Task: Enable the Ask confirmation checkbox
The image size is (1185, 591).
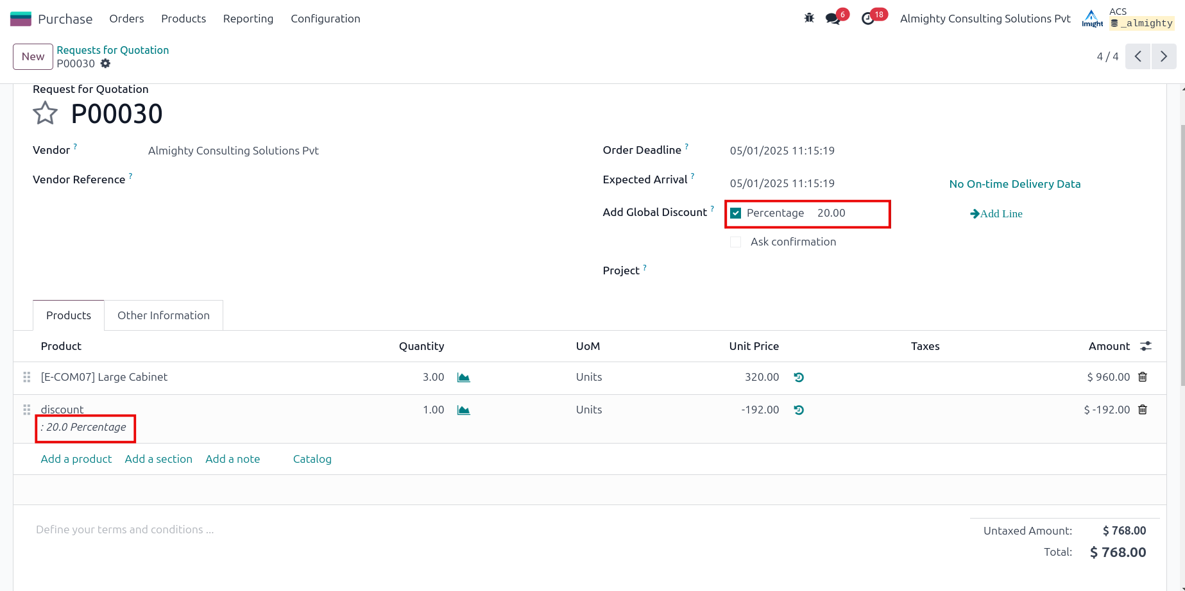Action: click(736, 242)
